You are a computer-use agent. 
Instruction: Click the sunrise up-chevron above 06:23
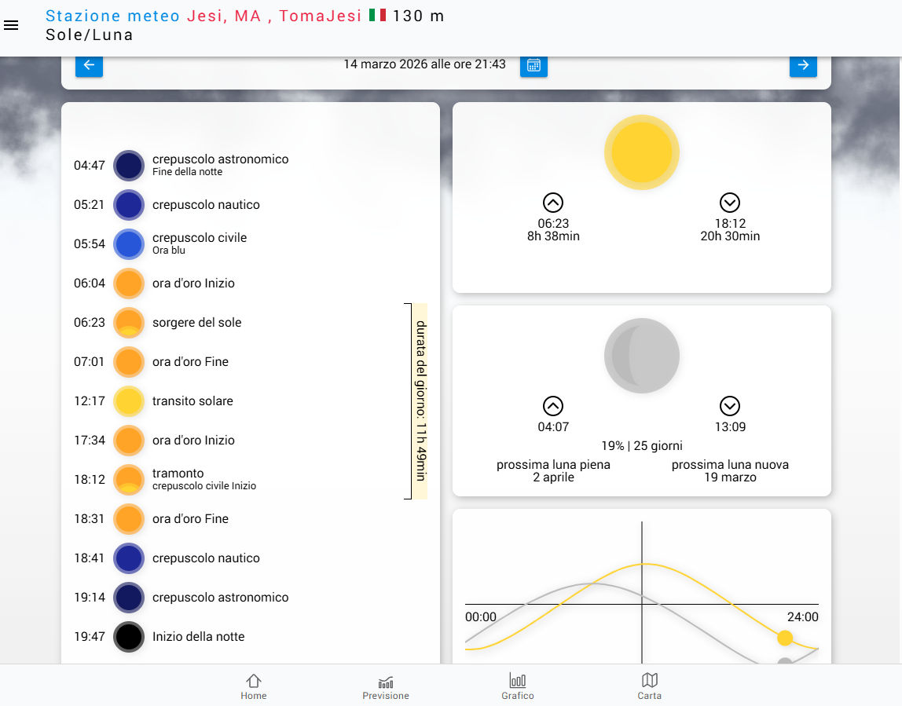[x=553, y=203]
